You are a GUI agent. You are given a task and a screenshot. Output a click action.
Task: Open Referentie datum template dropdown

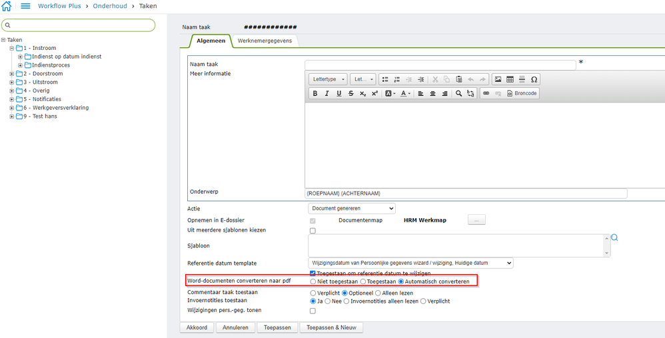tap(410, 263)
